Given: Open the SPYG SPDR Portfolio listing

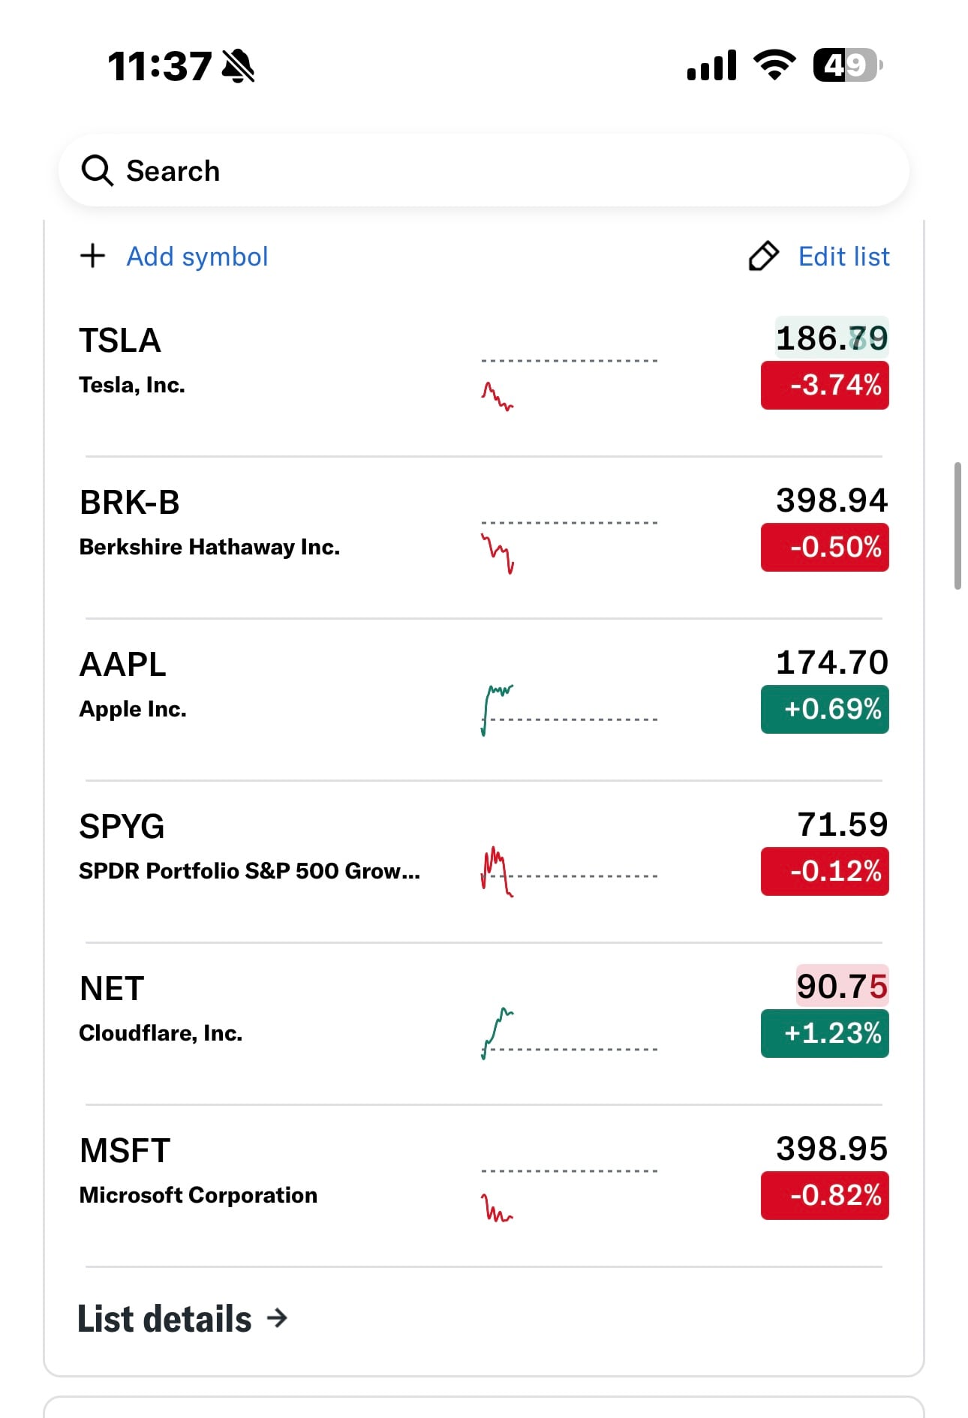Looking at the screenshot, I should pos(484,861).
